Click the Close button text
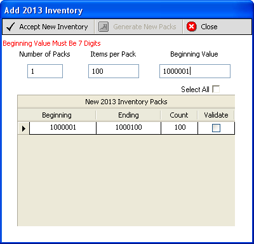The width and height of the screenshot is (254, 244). [209, 27]
